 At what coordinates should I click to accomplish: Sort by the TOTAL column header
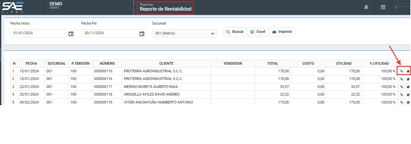272,63
